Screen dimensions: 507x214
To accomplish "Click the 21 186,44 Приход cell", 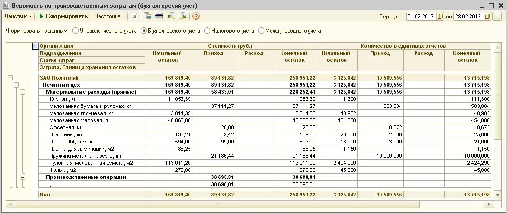I will (x=214, y=156).
